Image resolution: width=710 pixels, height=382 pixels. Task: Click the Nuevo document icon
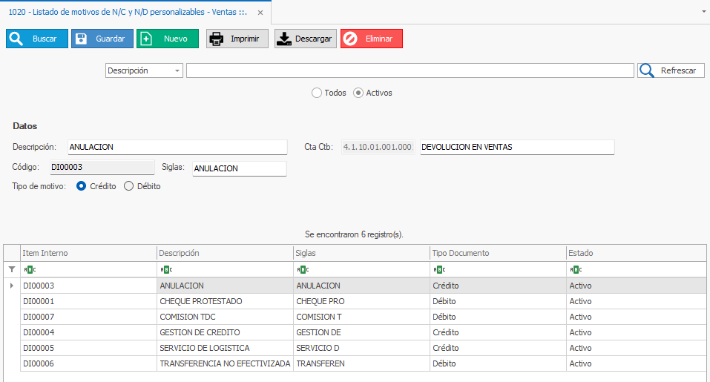point(146,39)
